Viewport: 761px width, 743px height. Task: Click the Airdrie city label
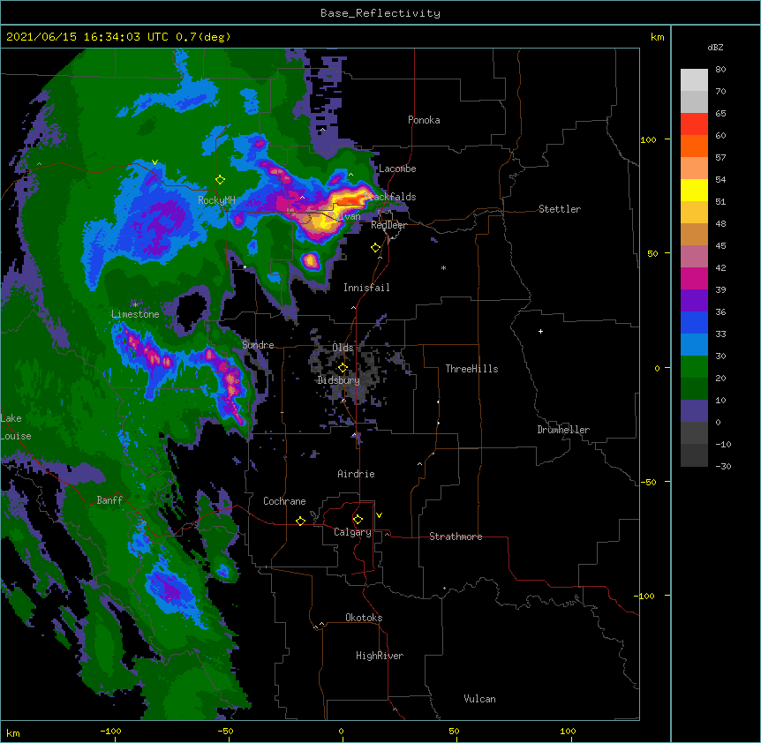356,474
